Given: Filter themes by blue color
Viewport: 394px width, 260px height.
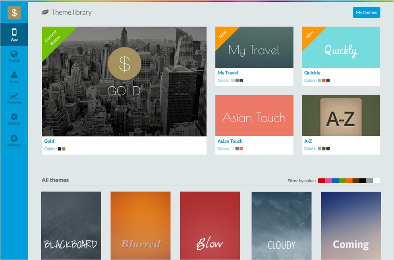Looking at the screenshot, I should (x=335, y=180).
